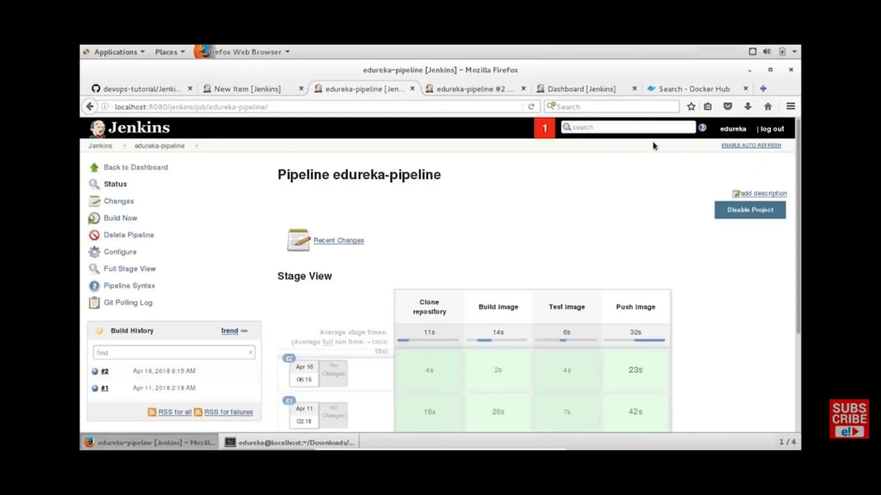
Task: Click the Status magnifier icon in sidebar
Action: 94,184
